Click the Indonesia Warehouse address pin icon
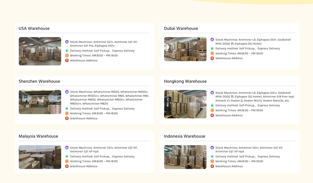This screenshot has width=313, height=183. (x=212, y=166)
